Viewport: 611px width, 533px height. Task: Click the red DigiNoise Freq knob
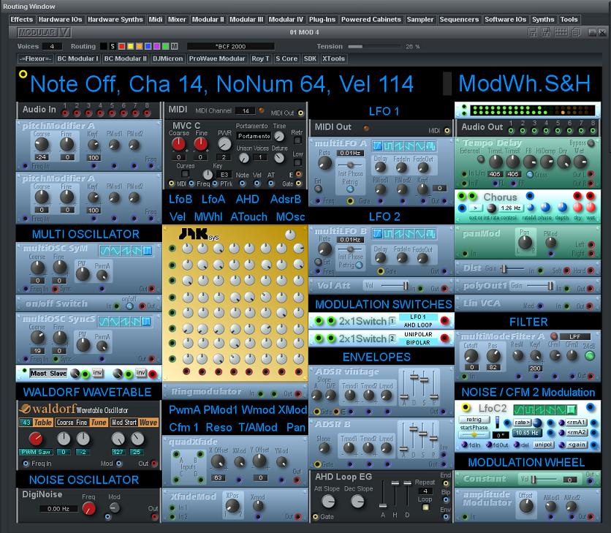point(88,509)
